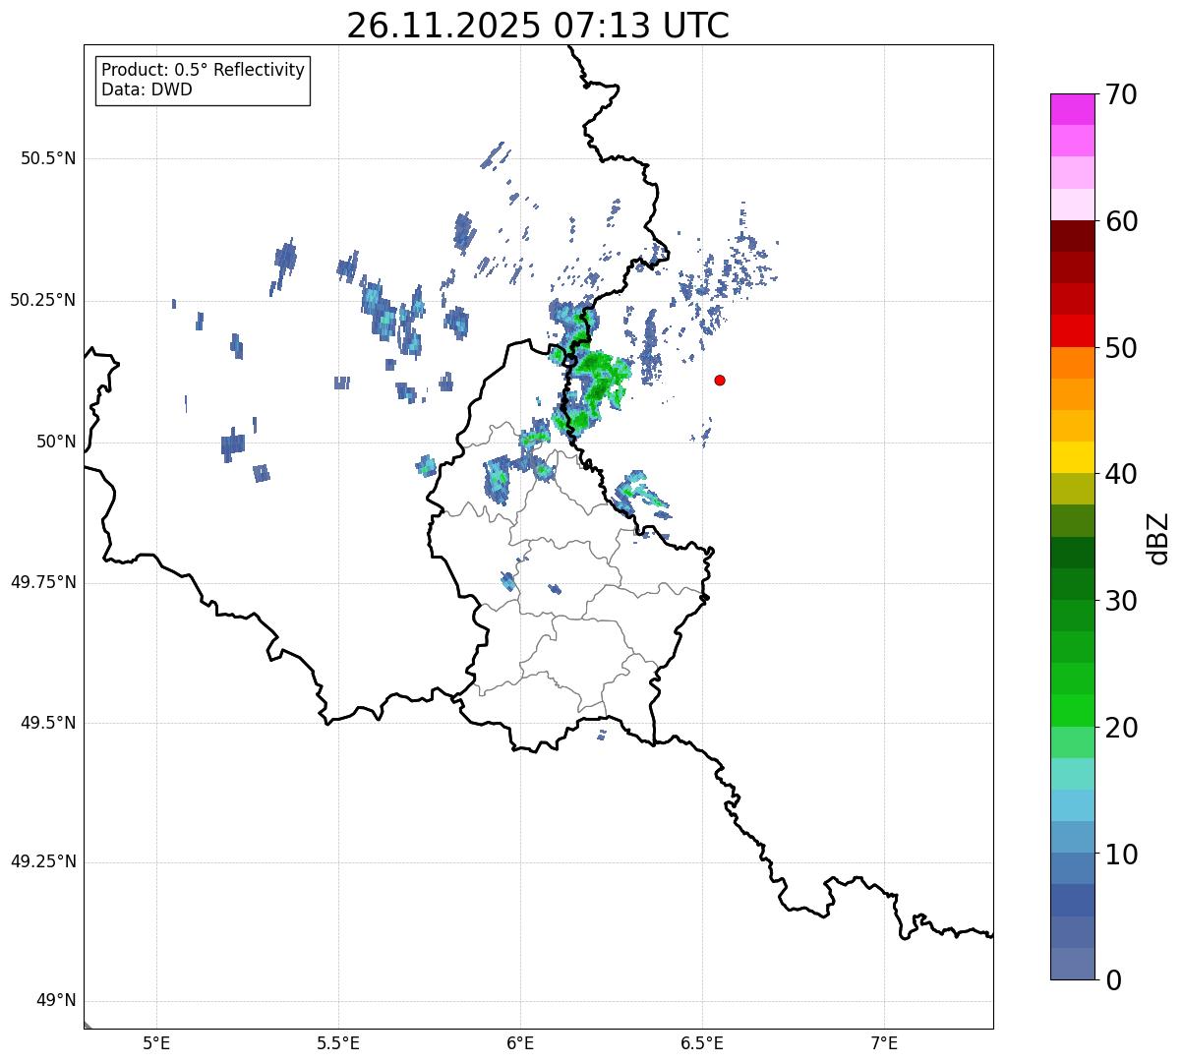Click the olive colorbar segment below 40
This screenshot has width=1182, height=1063.
point(1072,490)
